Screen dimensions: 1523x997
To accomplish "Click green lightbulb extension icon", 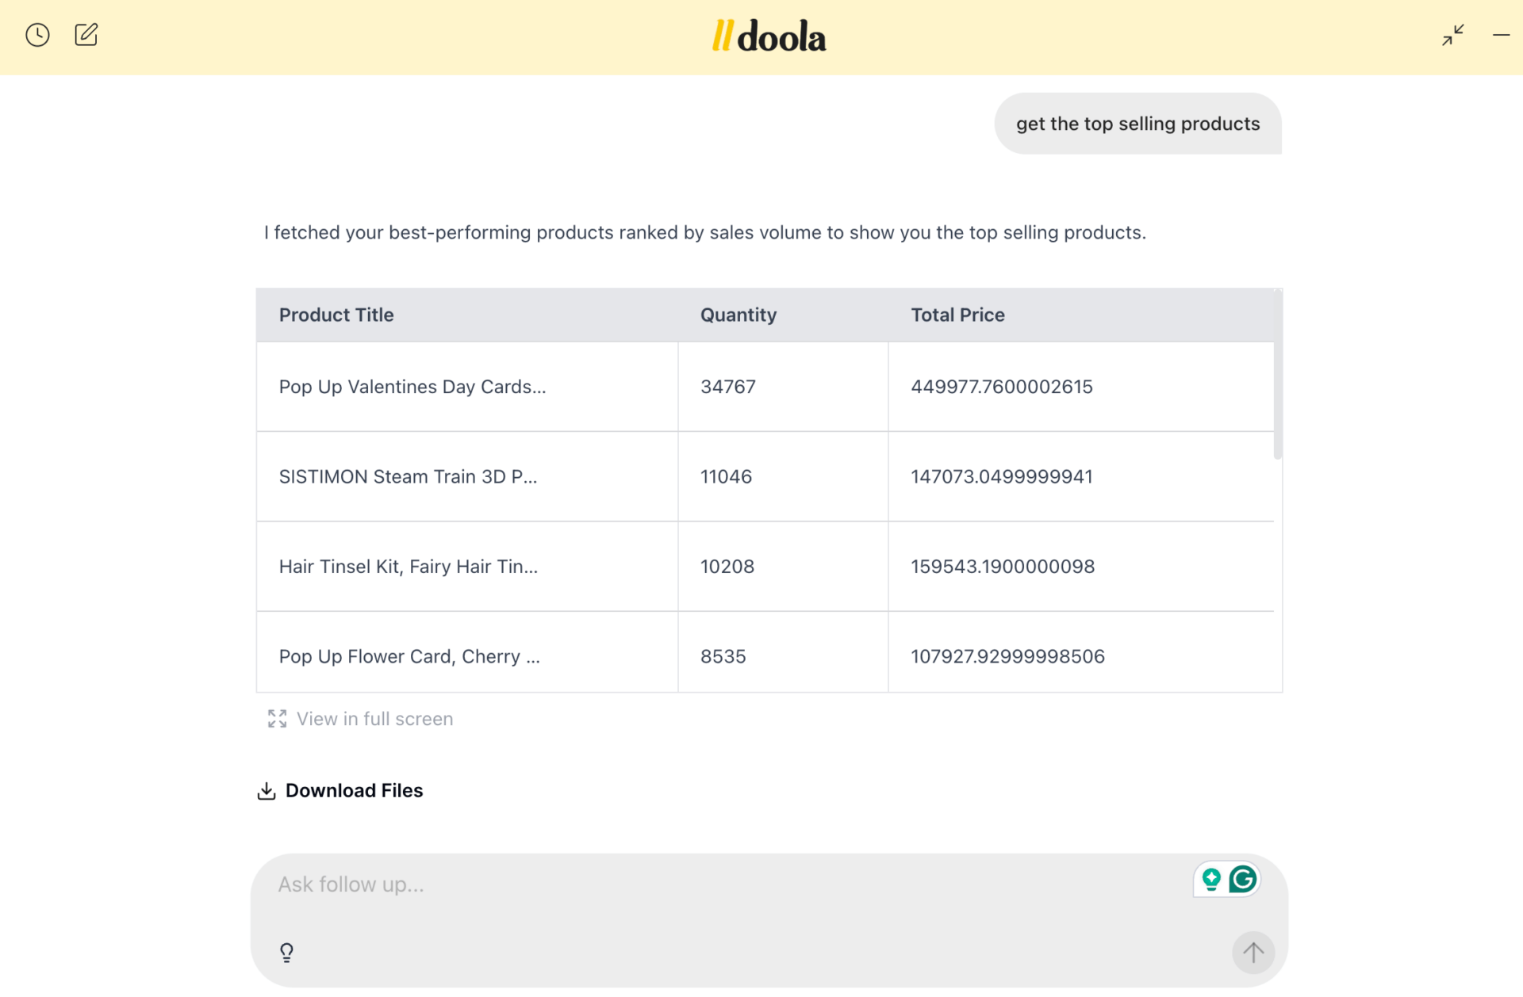I will [x=1210, y=879].
